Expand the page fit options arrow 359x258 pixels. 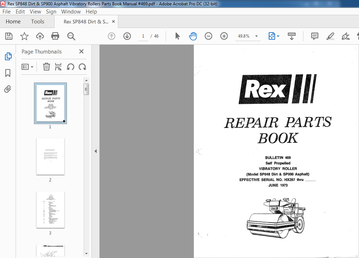278,36
